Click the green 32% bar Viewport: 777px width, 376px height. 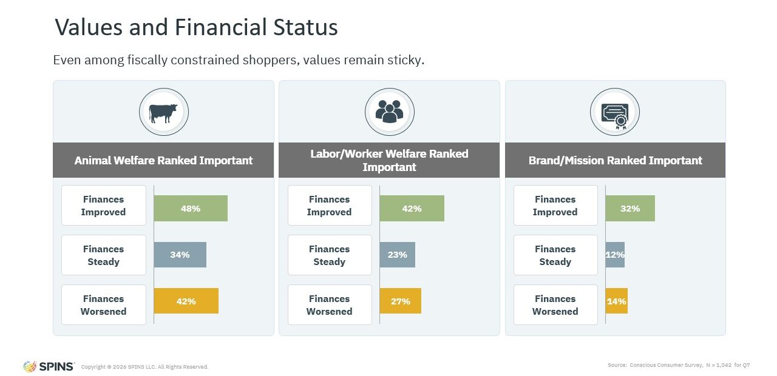[630, 209]
